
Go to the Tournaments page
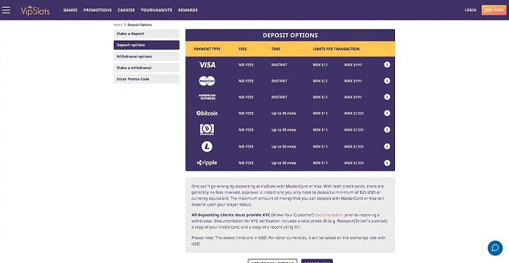pyautogui.click(x=157, y=10)
